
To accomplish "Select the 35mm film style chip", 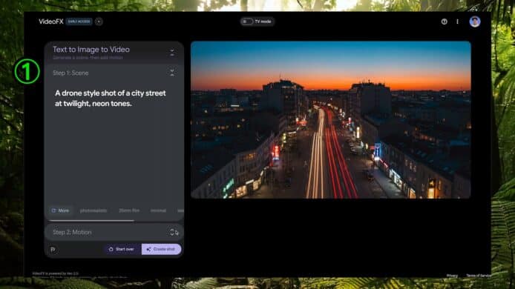I will [x=129, y=210].
